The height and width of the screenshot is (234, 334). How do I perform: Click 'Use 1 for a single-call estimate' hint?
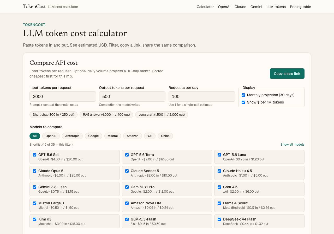(x=190, y=105)
